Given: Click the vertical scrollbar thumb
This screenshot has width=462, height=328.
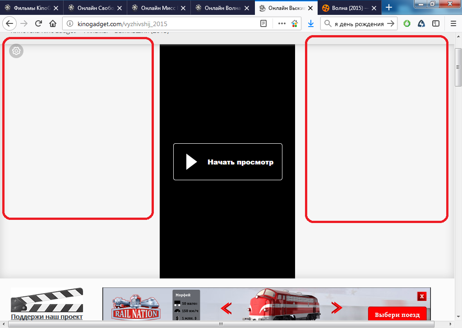Looking at the screenshot, I should [x=458, y=68].
